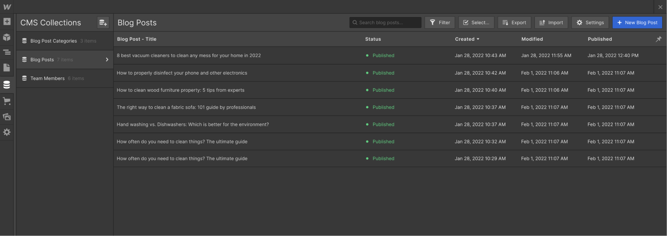Image resolution: width=667 pixels, height=236 pixels.
Task: Click the Export button
Action: coord(514,22)
